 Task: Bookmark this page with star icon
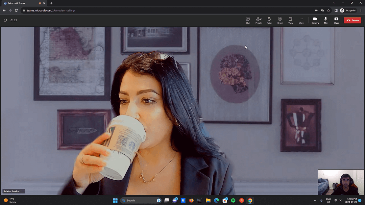pyautogui.click(x=328, y=10)
